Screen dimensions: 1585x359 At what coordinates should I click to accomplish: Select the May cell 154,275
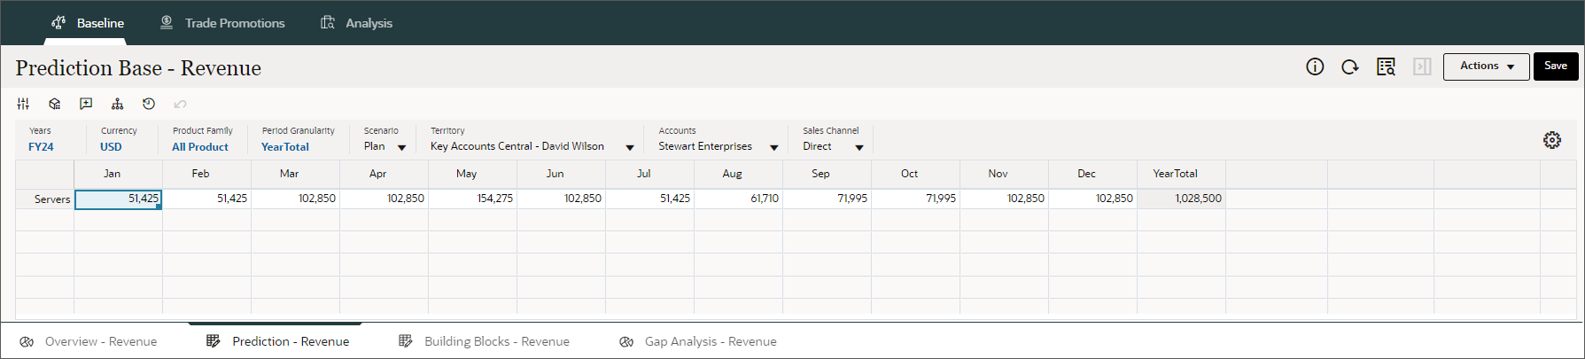(472, 199)
